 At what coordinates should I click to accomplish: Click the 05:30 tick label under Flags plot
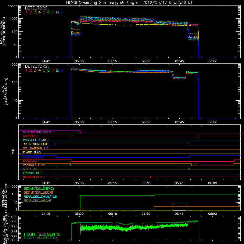click(146, 183)
